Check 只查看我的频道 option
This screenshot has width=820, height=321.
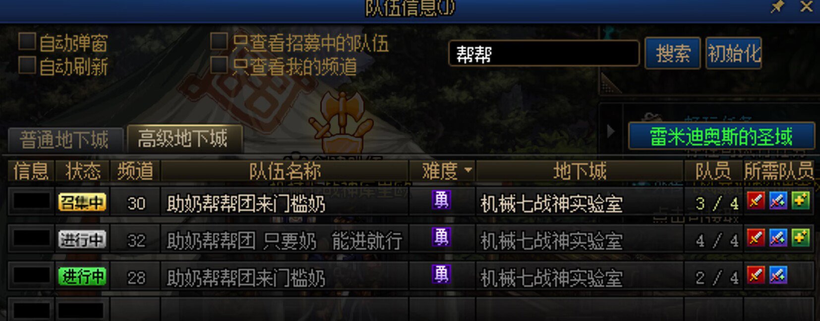(219, 65)
